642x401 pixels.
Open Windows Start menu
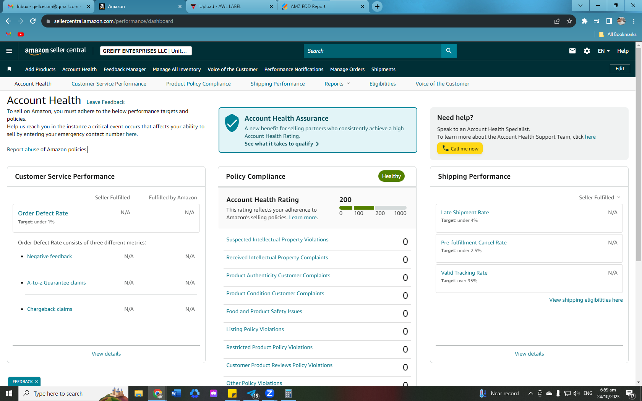[x=9, y=393]
